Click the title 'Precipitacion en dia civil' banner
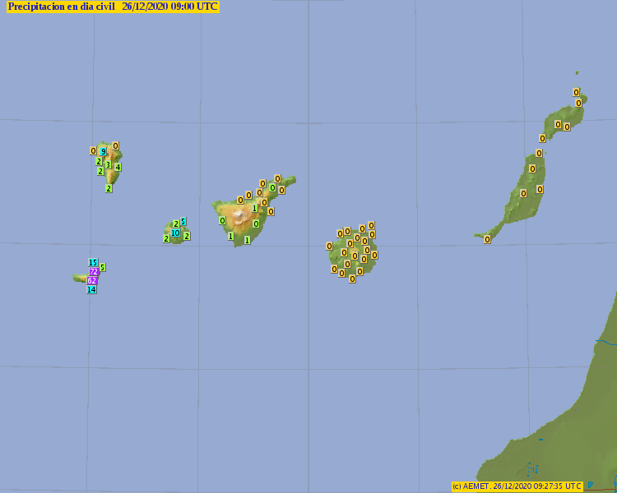Viewport: 617px width, 493px height. pyautogui.click(x=113, y=7)
